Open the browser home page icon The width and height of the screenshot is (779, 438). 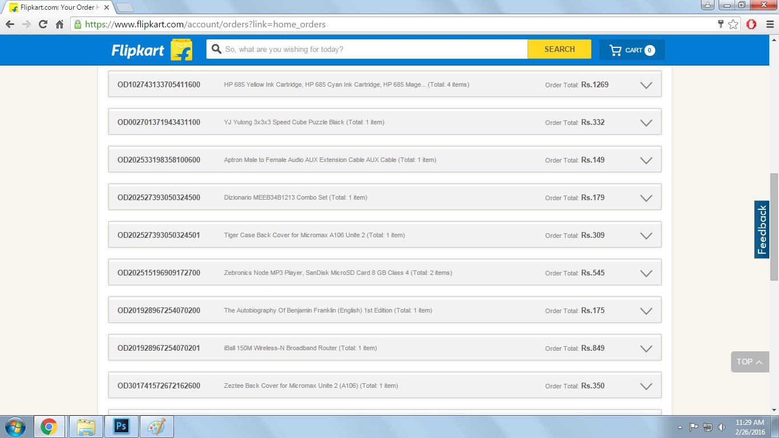tap(59, 24)
